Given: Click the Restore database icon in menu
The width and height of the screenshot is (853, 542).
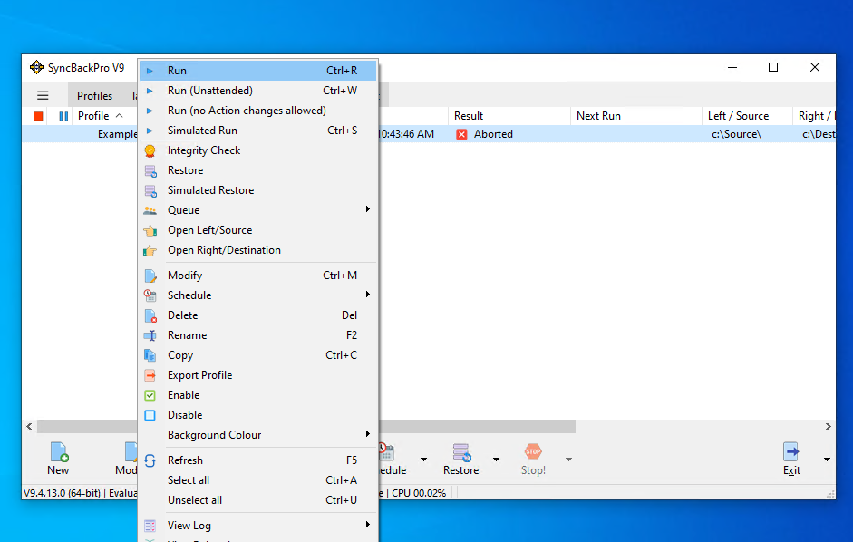Looking at the screenshot, I should [150, 171].
